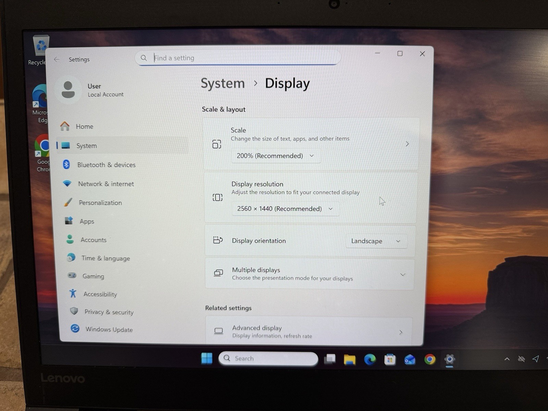Click the Gaming controller icon
This screenshot has height=411, width=548.
pos(72,275)
